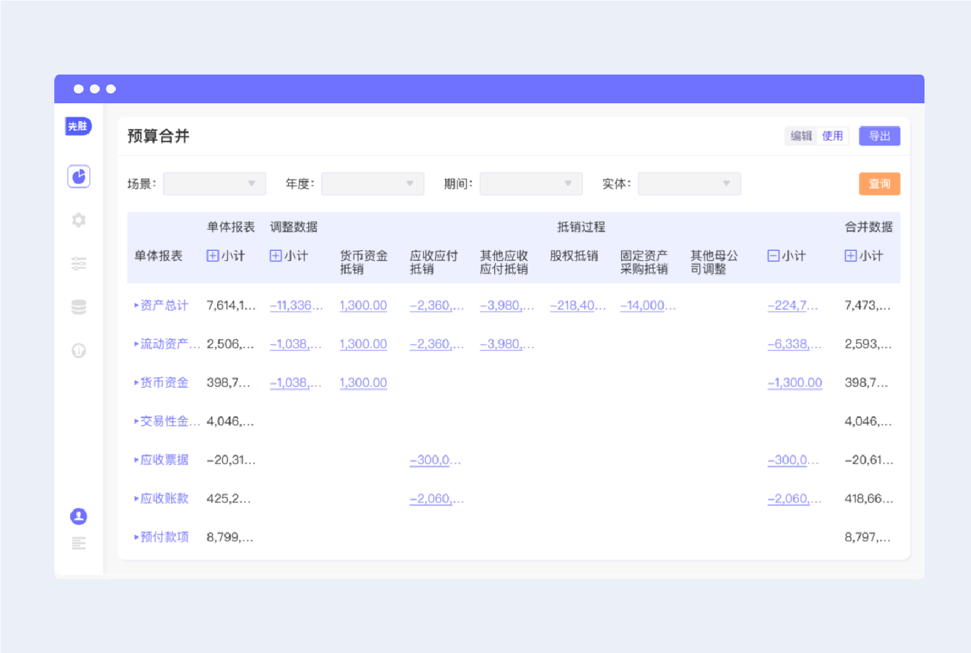Screen dimensions: 971x653
Task: Click the 固定资产采购抵销 column header
Action: [644, 262]
